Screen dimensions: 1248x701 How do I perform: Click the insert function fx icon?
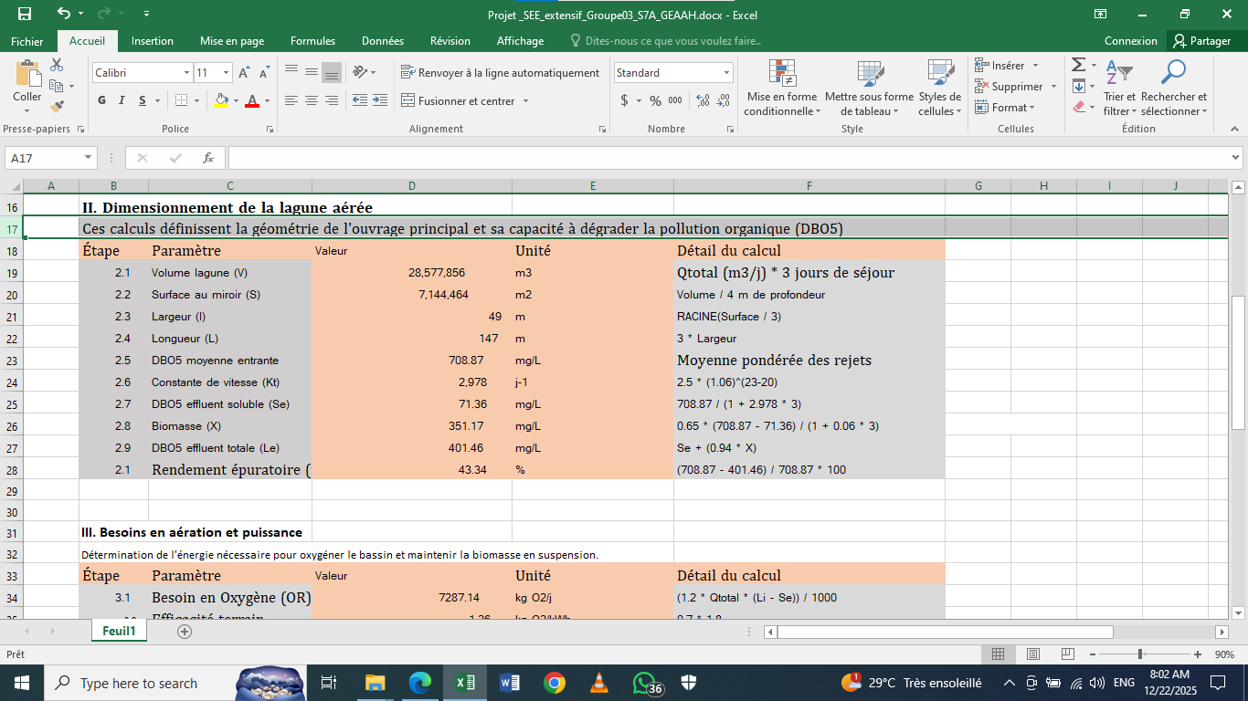(x=208, y=158)
